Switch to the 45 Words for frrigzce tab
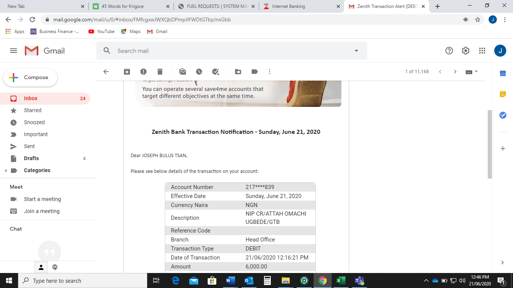 coord(131,6)
